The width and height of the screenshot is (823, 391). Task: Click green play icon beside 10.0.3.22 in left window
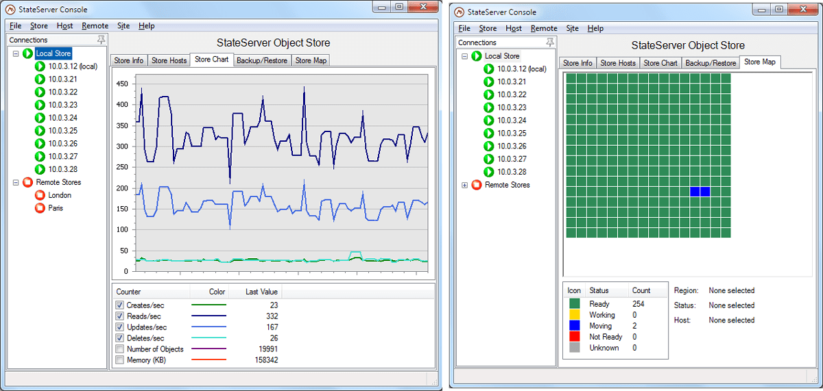[40, 92]
